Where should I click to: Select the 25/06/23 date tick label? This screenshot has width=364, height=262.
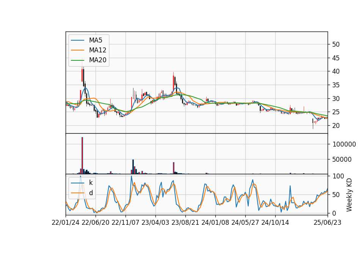click(x=328, y=223)
